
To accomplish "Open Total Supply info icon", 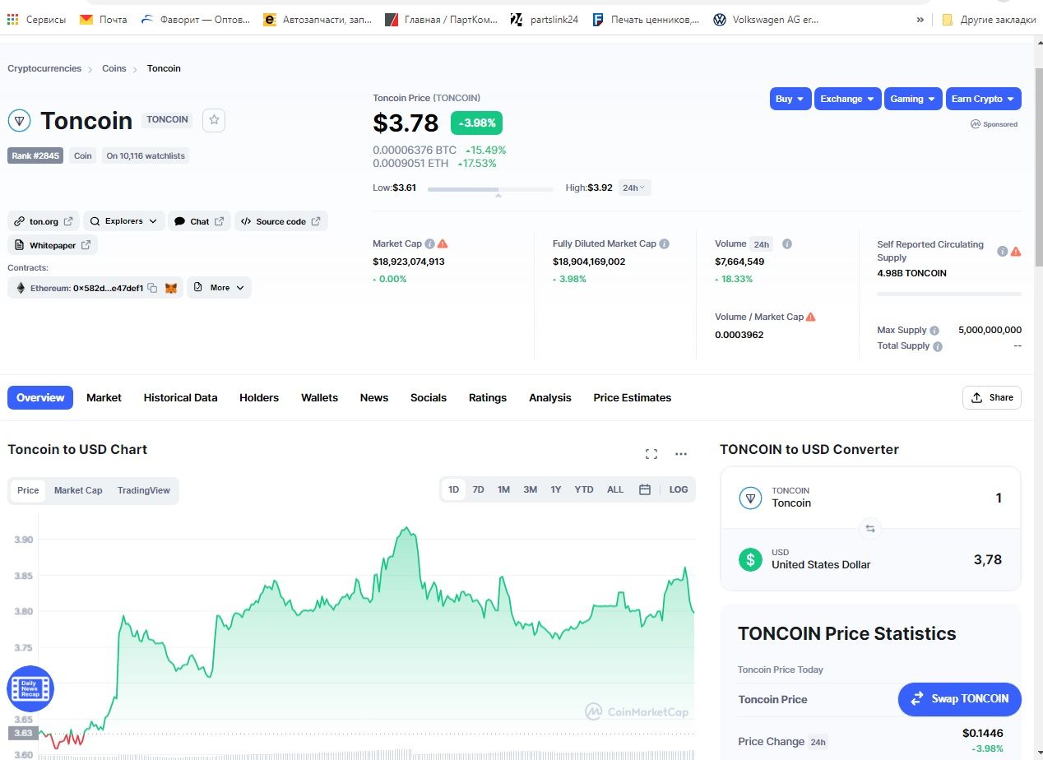I will (939, 346).
